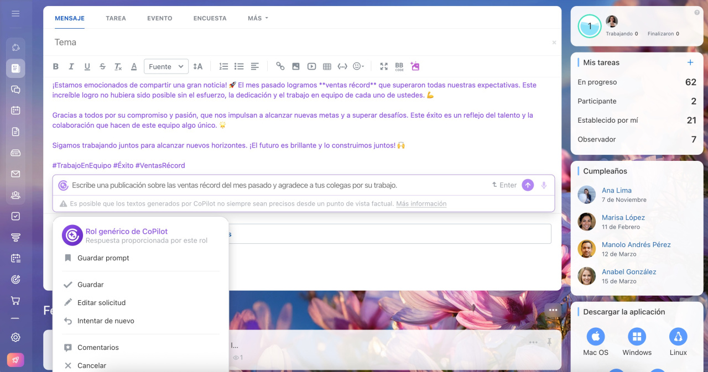Click the purple send arrow in the CoPilot prompt

tap(528, 185)
